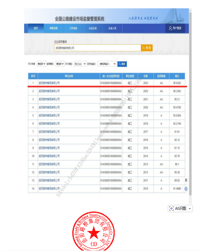Viewport: 203px width, 251px height.
Task: Open the 工作动态 navigation tab
Action: click(73, 28)
